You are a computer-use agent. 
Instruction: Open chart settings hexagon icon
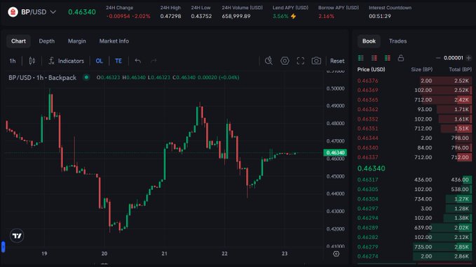coord(285,61)
